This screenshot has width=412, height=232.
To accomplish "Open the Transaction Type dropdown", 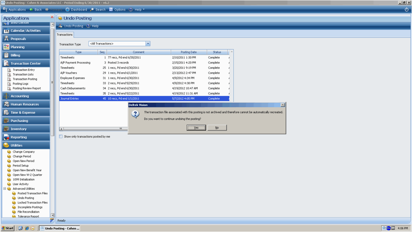I will click(148, 44).
